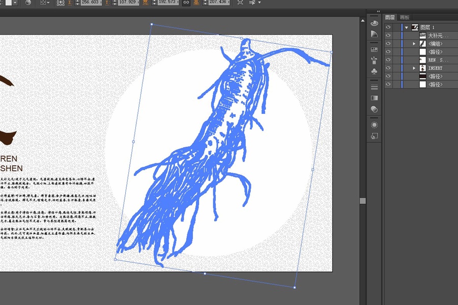Select the 图层 1 layer row
Viewport: 458px width, 305px height.
pos(421,27)
